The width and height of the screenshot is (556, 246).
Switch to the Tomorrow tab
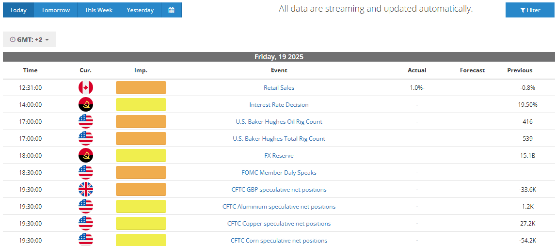click(55, 10)
